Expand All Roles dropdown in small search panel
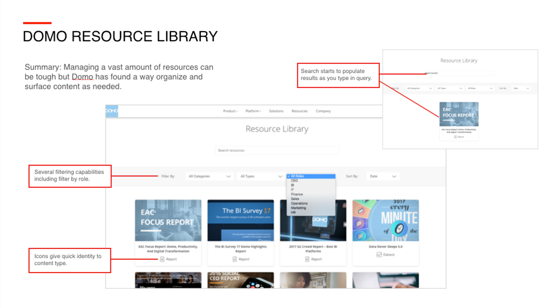 (x=480, y=88)
